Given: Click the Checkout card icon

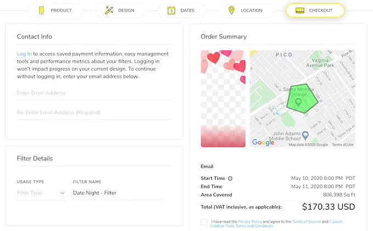Looking at the screenshot, I should point(299,10).
